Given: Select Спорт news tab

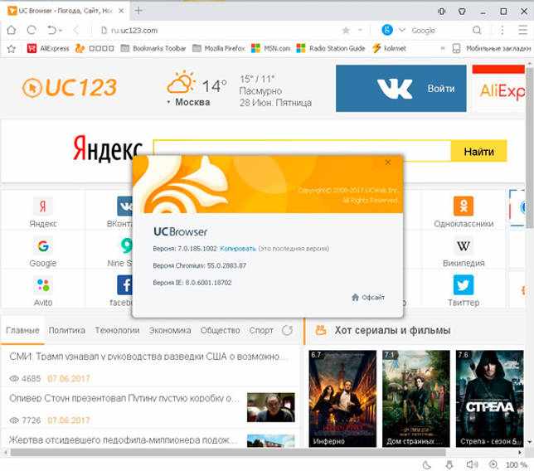Looking at the screenshot, I should tap(261, 330).
